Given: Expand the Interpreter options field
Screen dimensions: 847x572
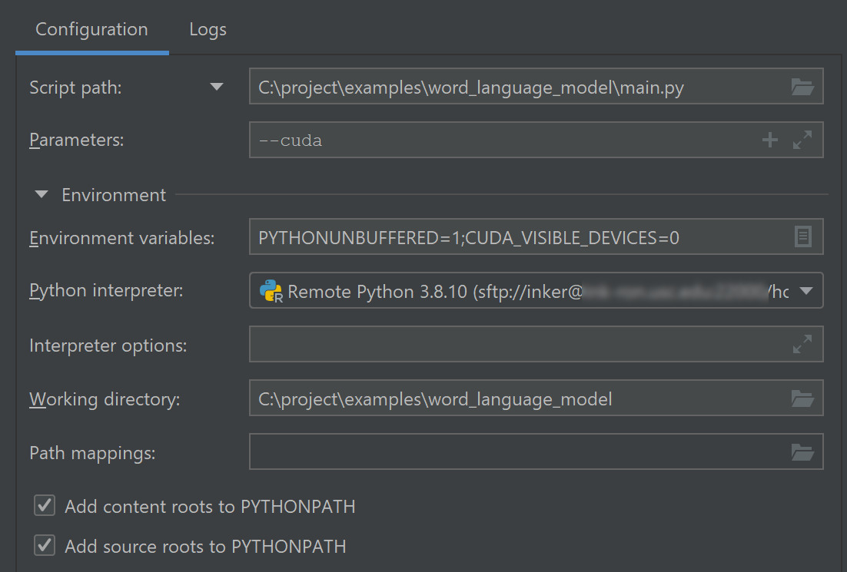Looking at the screenshot, I should [x=802, y=344].
